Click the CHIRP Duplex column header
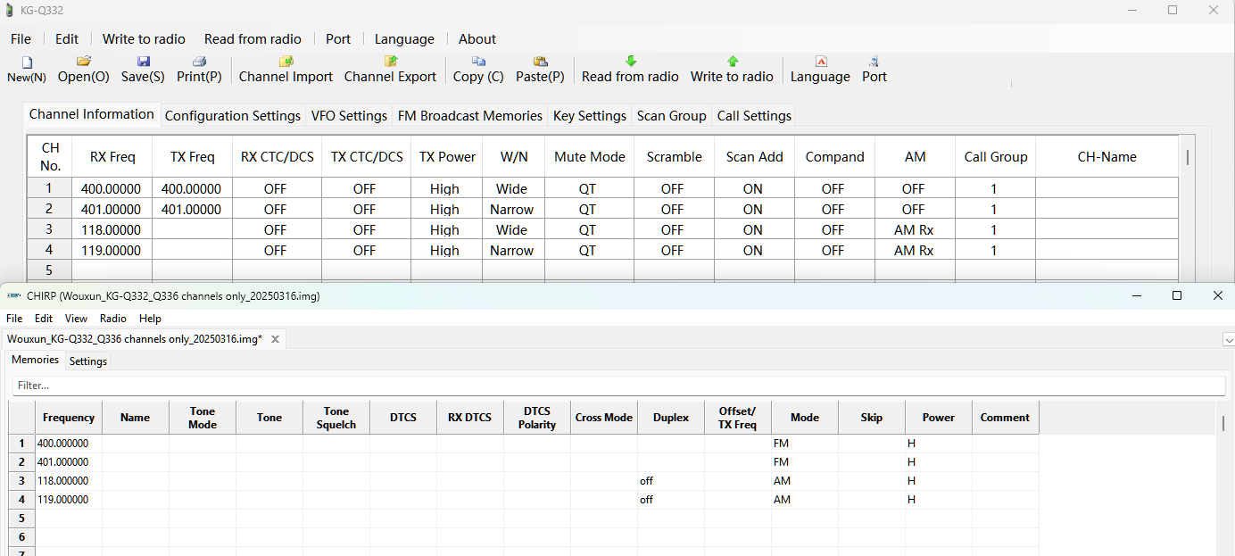The width and height of the screenshot is (1235, 556). coord(671,418)
